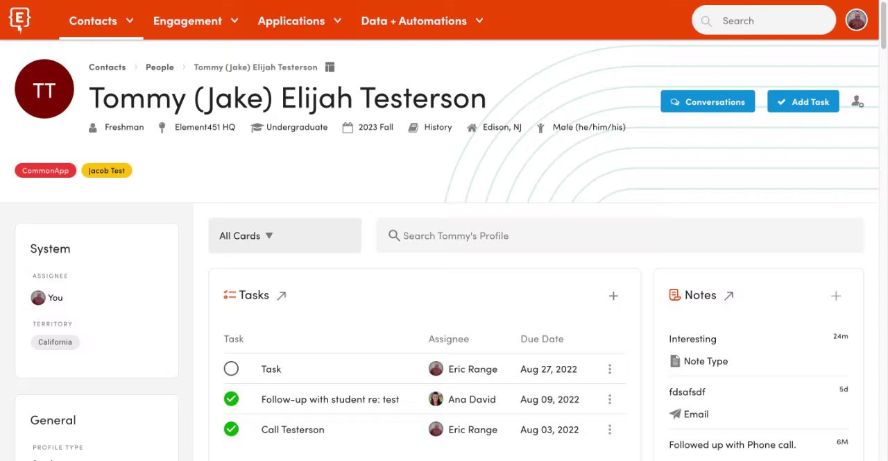Click the Jacob Test yellow tag
Viewport: 888px width, 461px height.
(x=107, y=171)
